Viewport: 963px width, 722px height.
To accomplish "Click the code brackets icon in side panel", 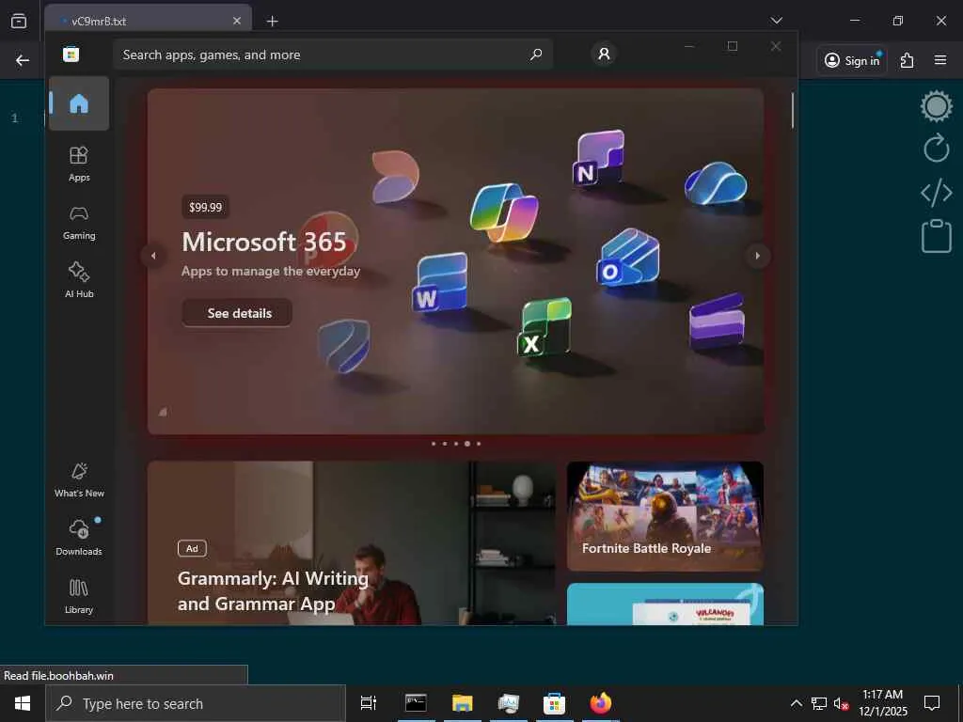I will pyautogui.click(x=936, y=193).
